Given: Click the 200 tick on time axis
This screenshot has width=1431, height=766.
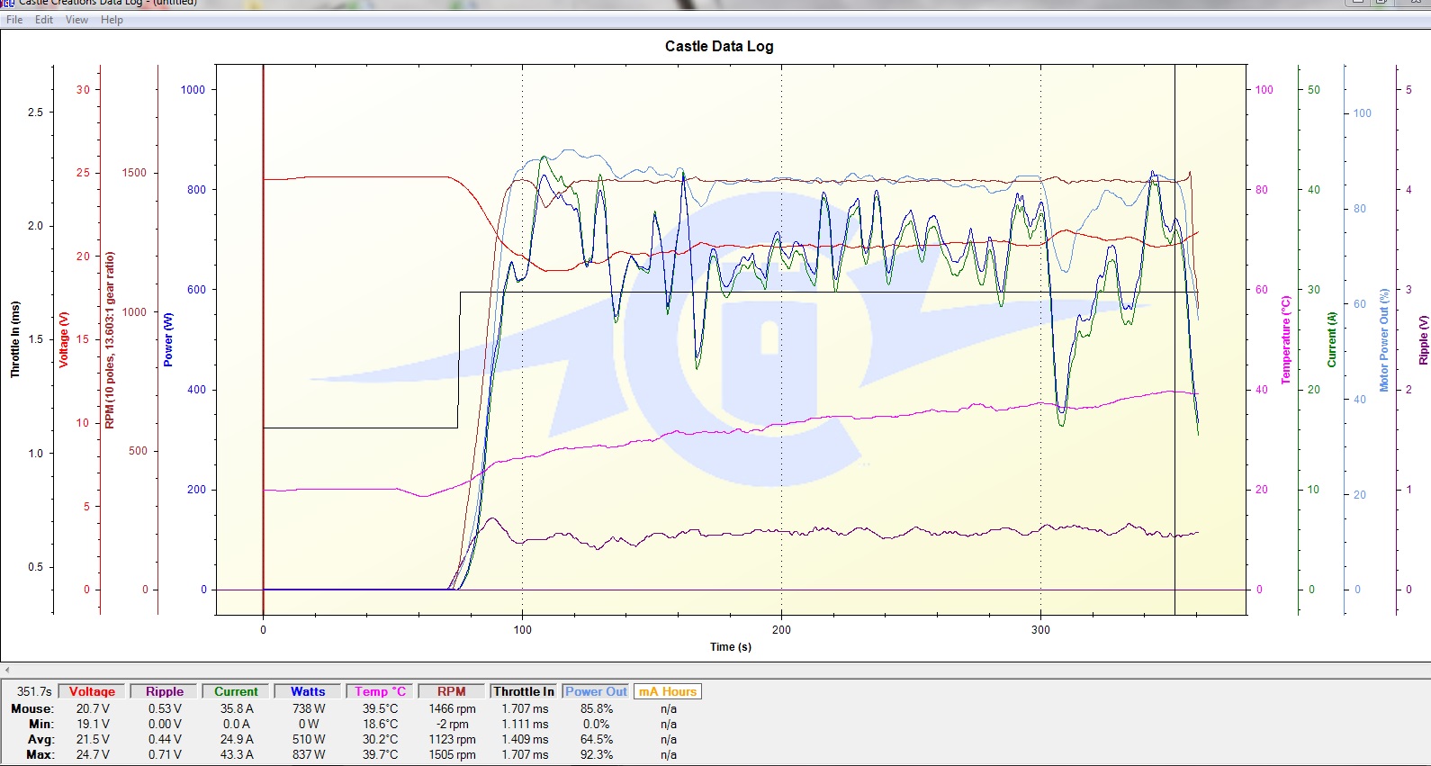Looking at the screenshot, I should click(781, 630).
